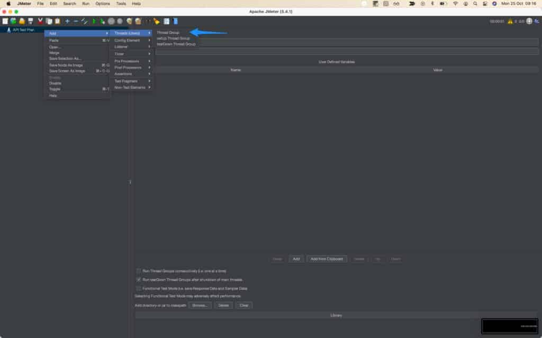Expand Threads (Users) submenu entry
The image size is (542, 338).
coord(132,33)
